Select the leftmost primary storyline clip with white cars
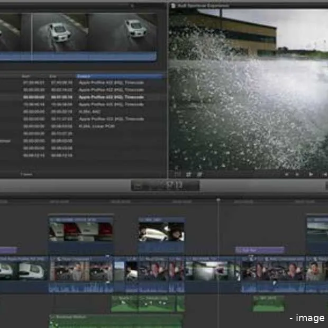The width and height of the screenshot is (328, 328). click(x=23, y=275)
